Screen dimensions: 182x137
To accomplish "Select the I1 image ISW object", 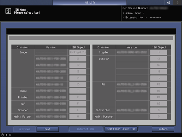I will coord(78,59).
